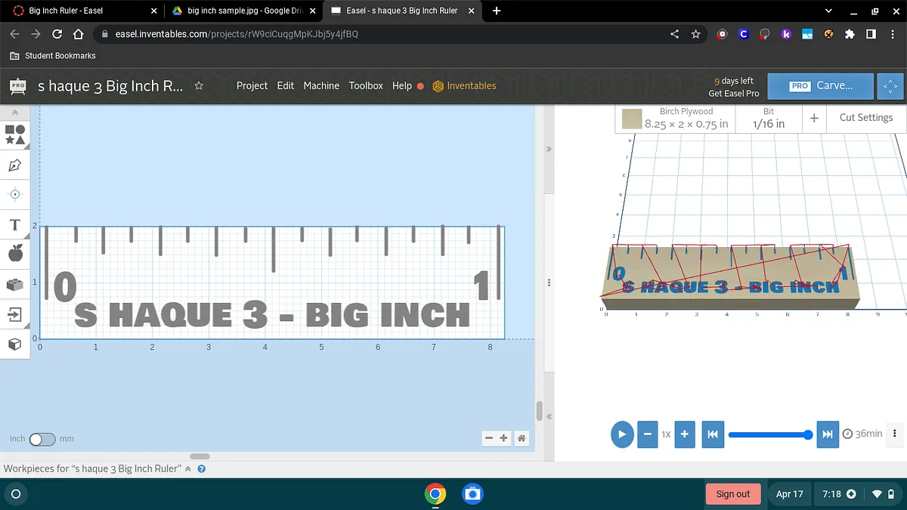This screenshot has width=907, height=510.
Task: Click the home reset view icon
Action: [x=521, y=438]
